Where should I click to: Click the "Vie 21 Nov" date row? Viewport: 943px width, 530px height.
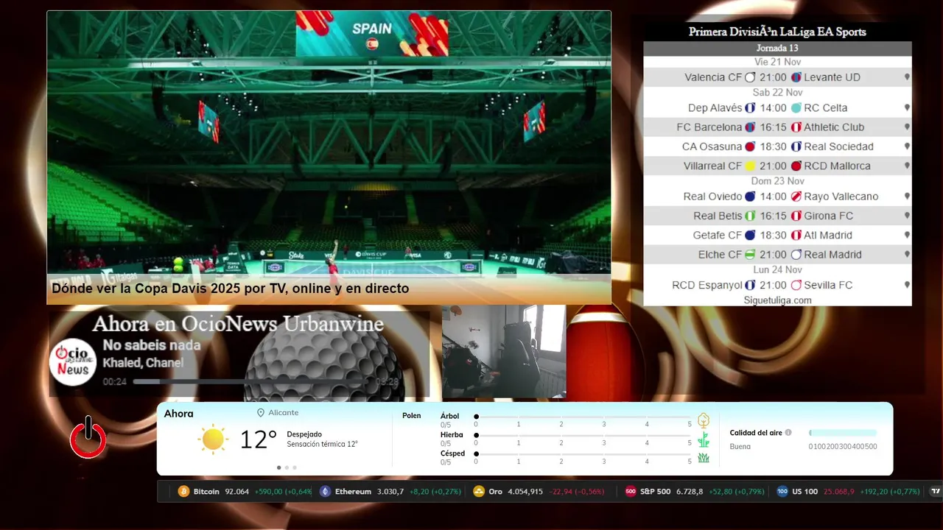pos(777,62)
